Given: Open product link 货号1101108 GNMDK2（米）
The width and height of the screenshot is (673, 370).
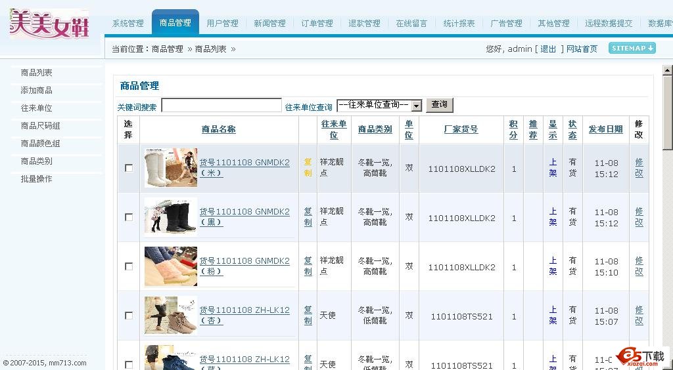Looking at the screenshot, I should tap(244, 168).
